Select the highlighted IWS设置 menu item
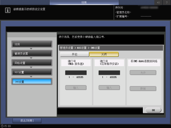This screenshot has width=171, height=128. pyautogui.click(x=32, y=81)
